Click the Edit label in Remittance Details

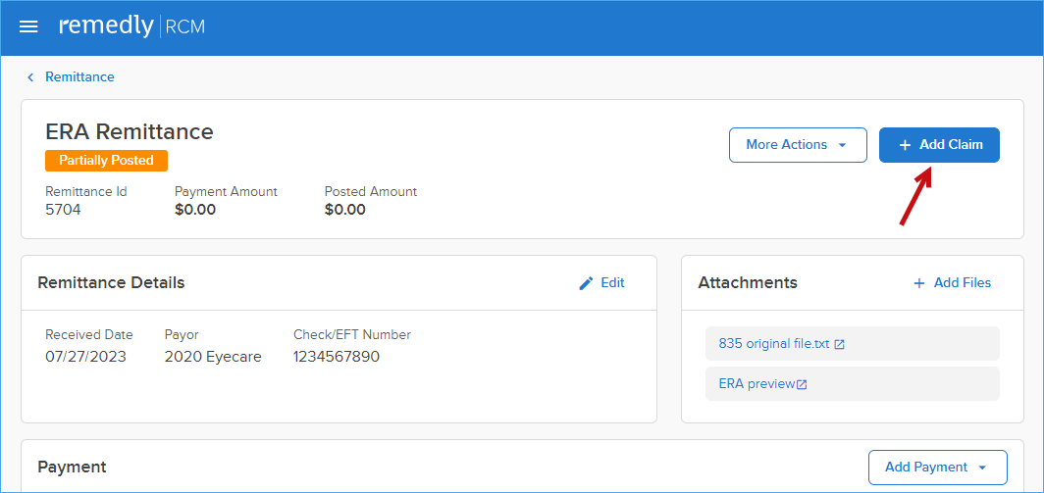(x=612, y=282)
